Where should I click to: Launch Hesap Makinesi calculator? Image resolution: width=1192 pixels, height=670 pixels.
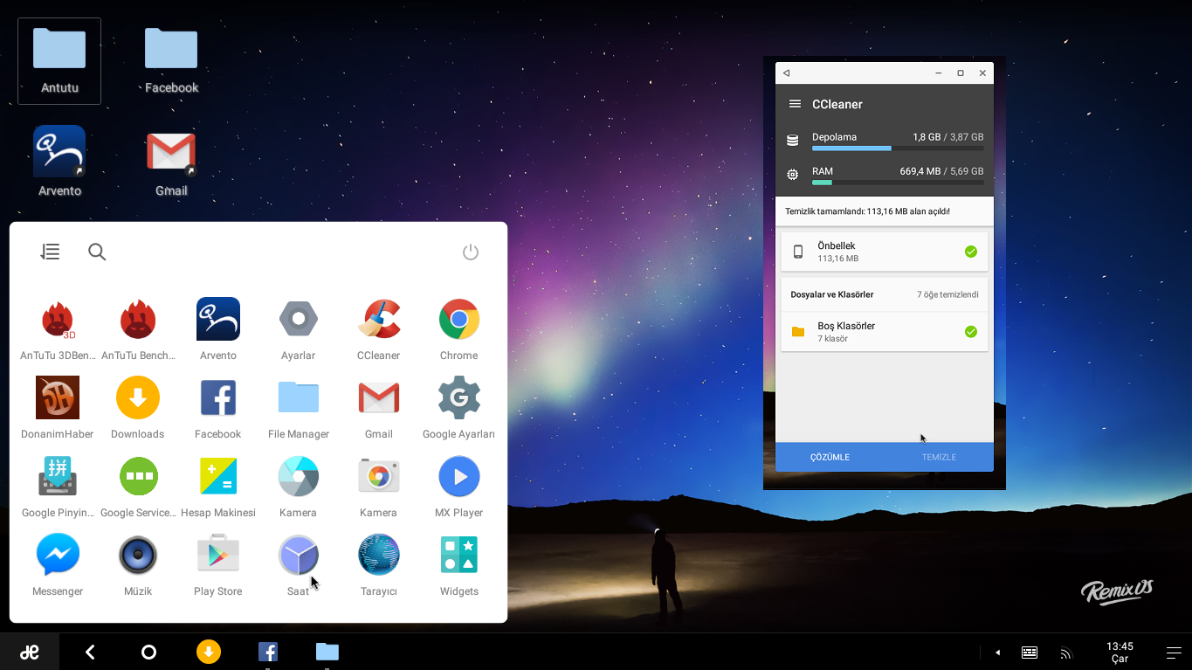pos(218,486)
